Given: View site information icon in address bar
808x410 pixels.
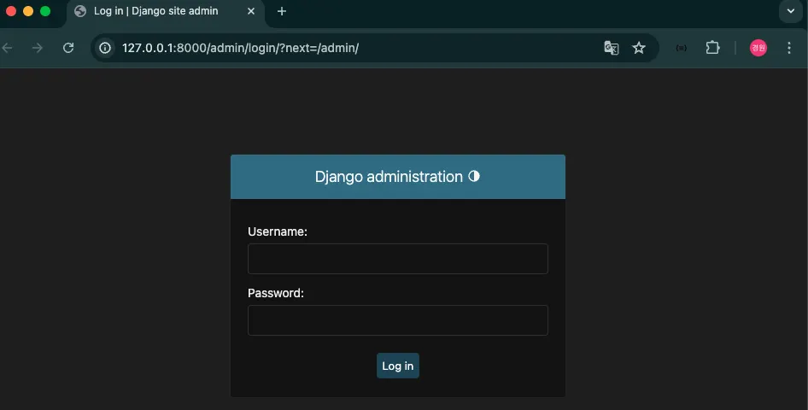Looking at the screenshot, I should pos(105,48).
